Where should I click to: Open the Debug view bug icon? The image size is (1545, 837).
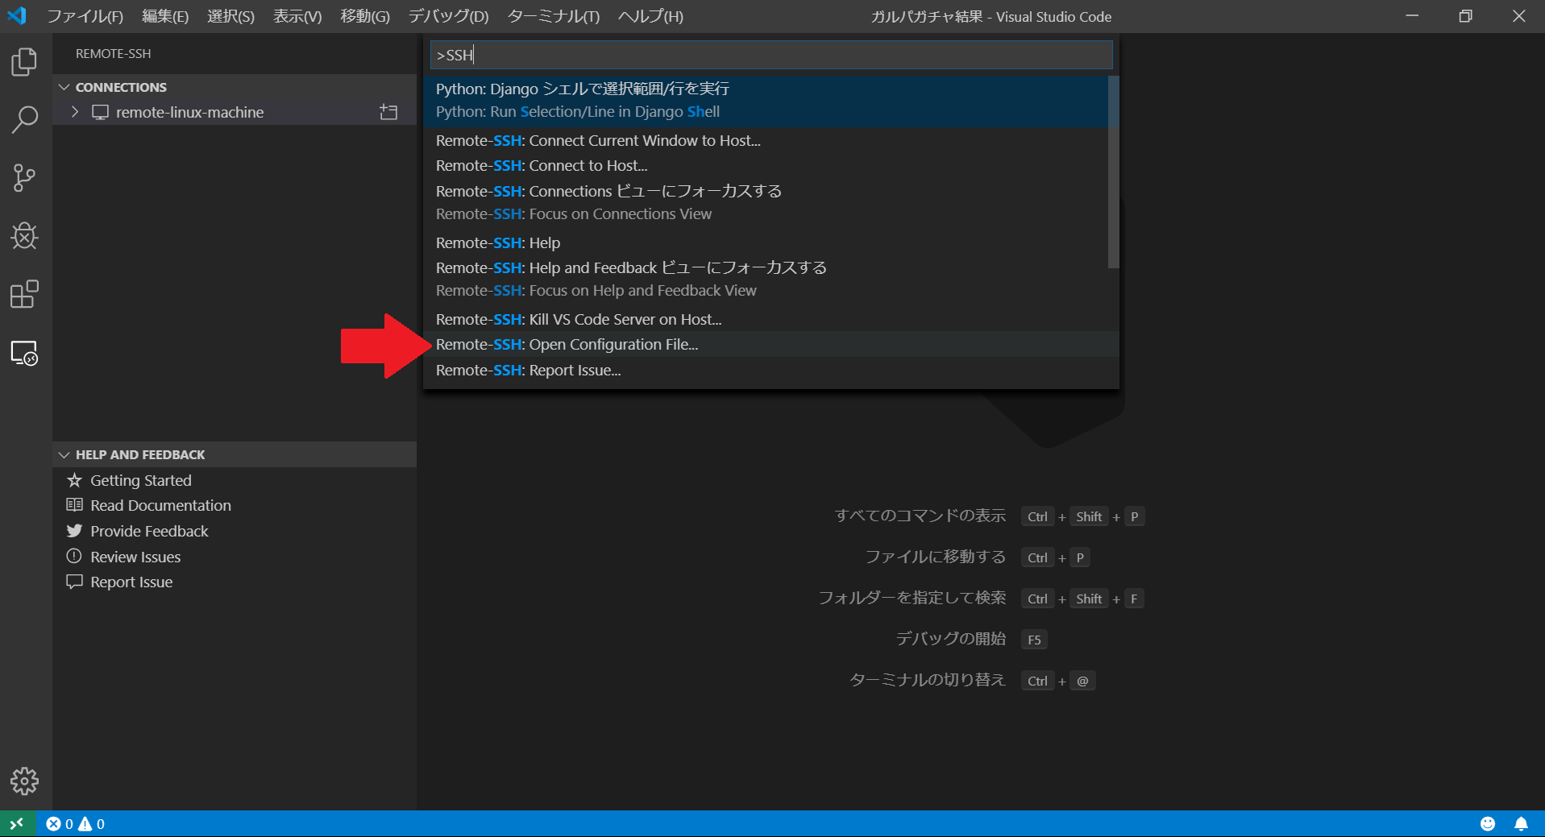[24, 236]
